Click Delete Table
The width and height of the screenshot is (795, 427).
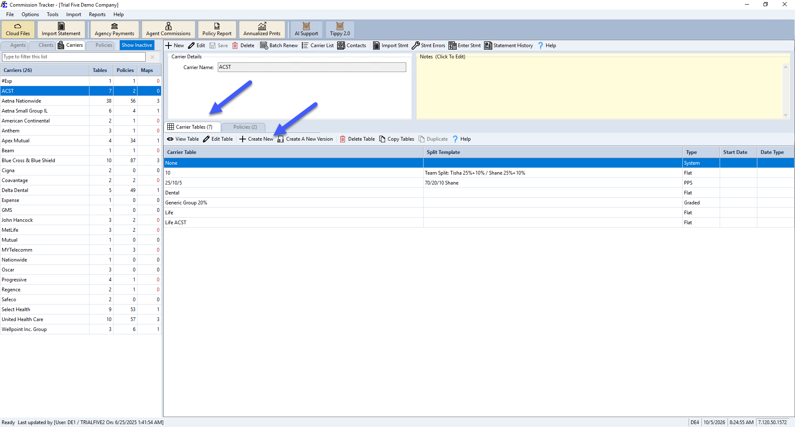click(357, 139)
